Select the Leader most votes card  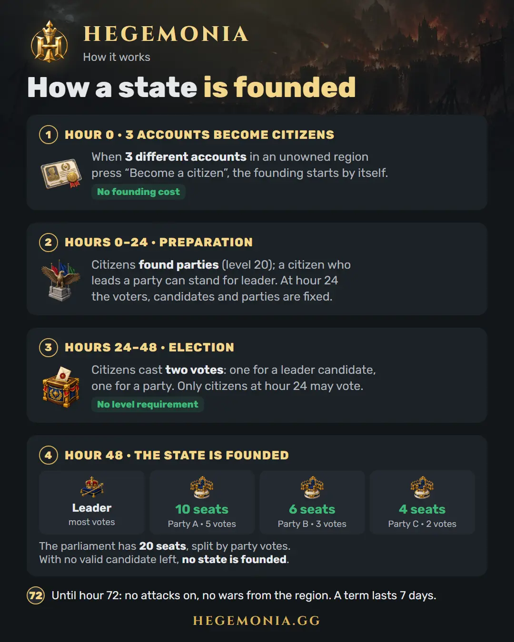[92, 503]
